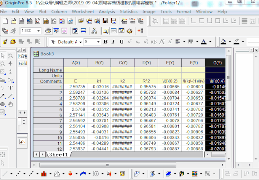Open the Worksheet menu

[x=83, y=11]
